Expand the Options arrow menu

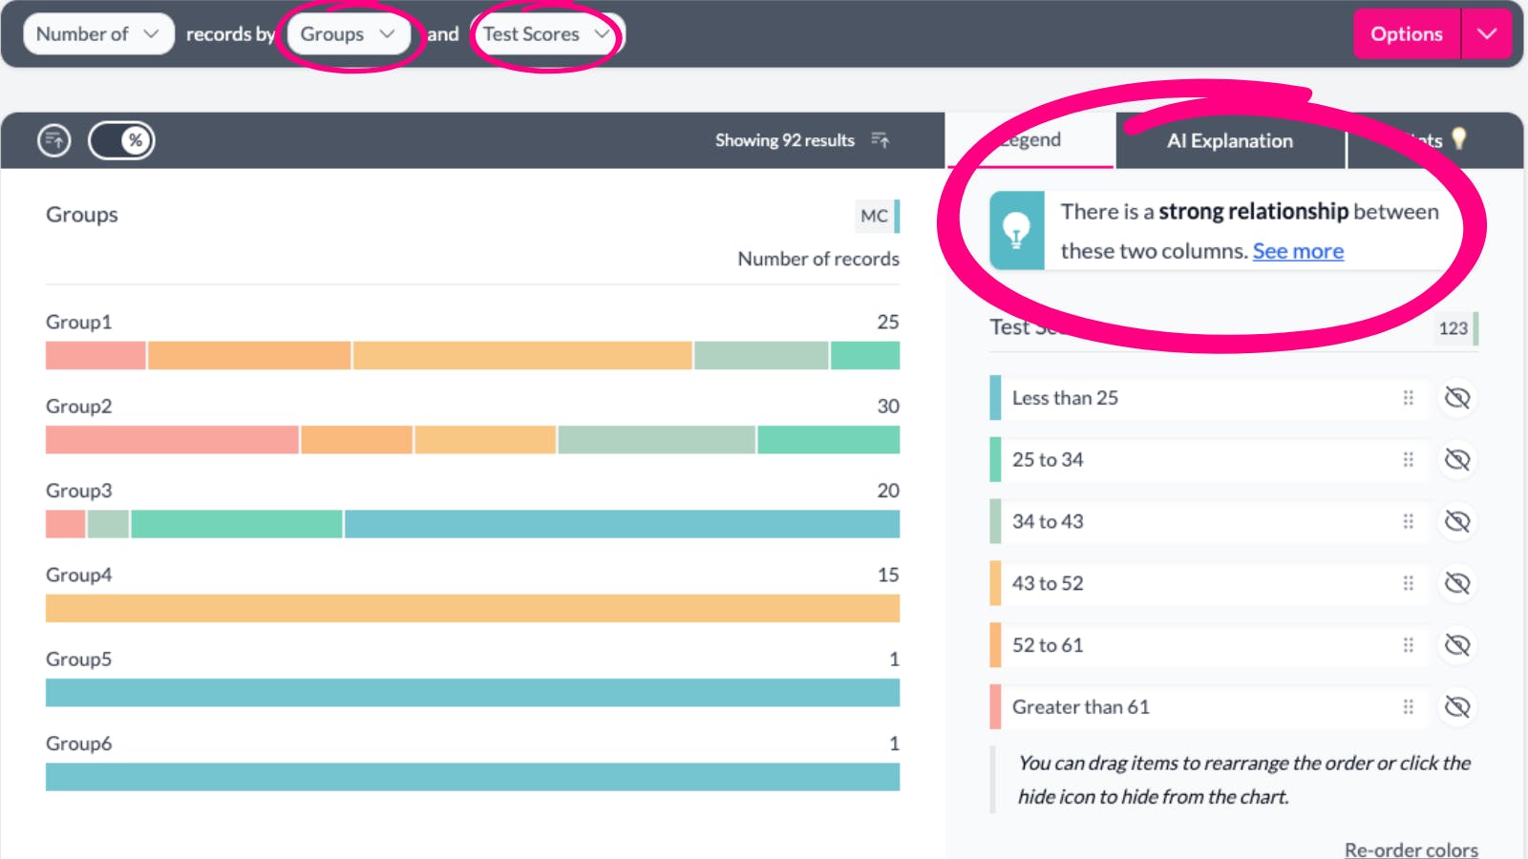(1486, 34)
